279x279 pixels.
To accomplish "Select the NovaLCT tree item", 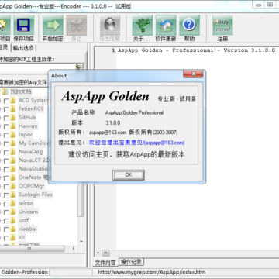I will [x=33, y=160].
